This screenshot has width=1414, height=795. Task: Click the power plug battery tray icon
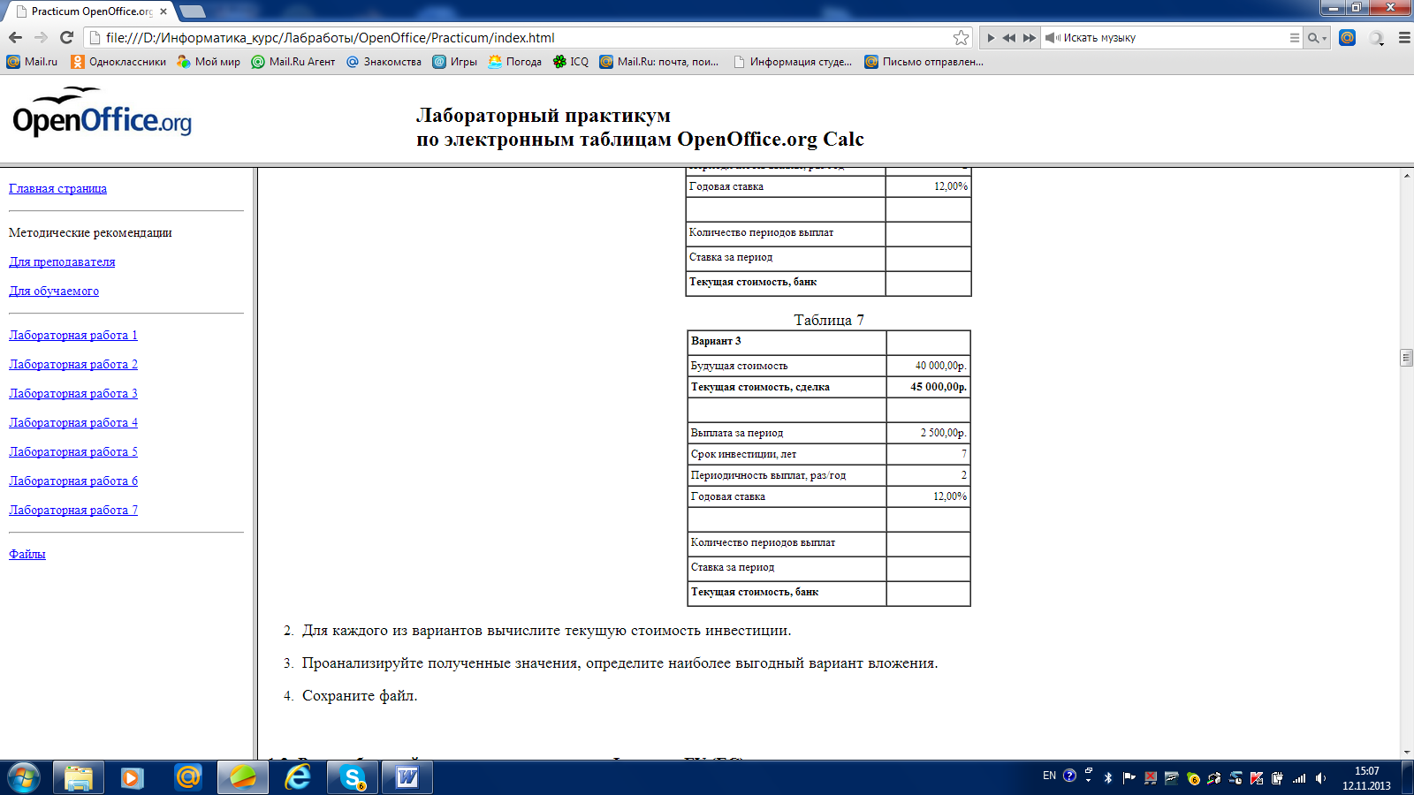click(1277, 778)
